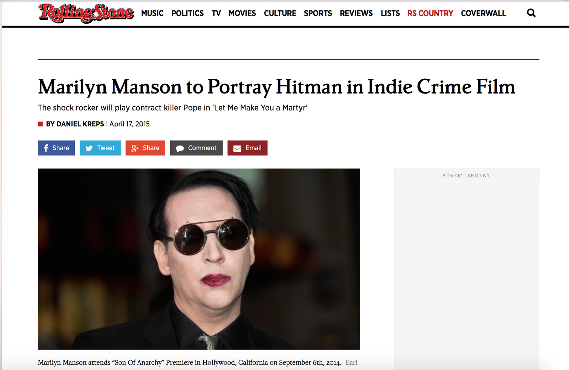Screen dimensions: 569x370
Task: Open the search magnifier icon
Action: 531,13
